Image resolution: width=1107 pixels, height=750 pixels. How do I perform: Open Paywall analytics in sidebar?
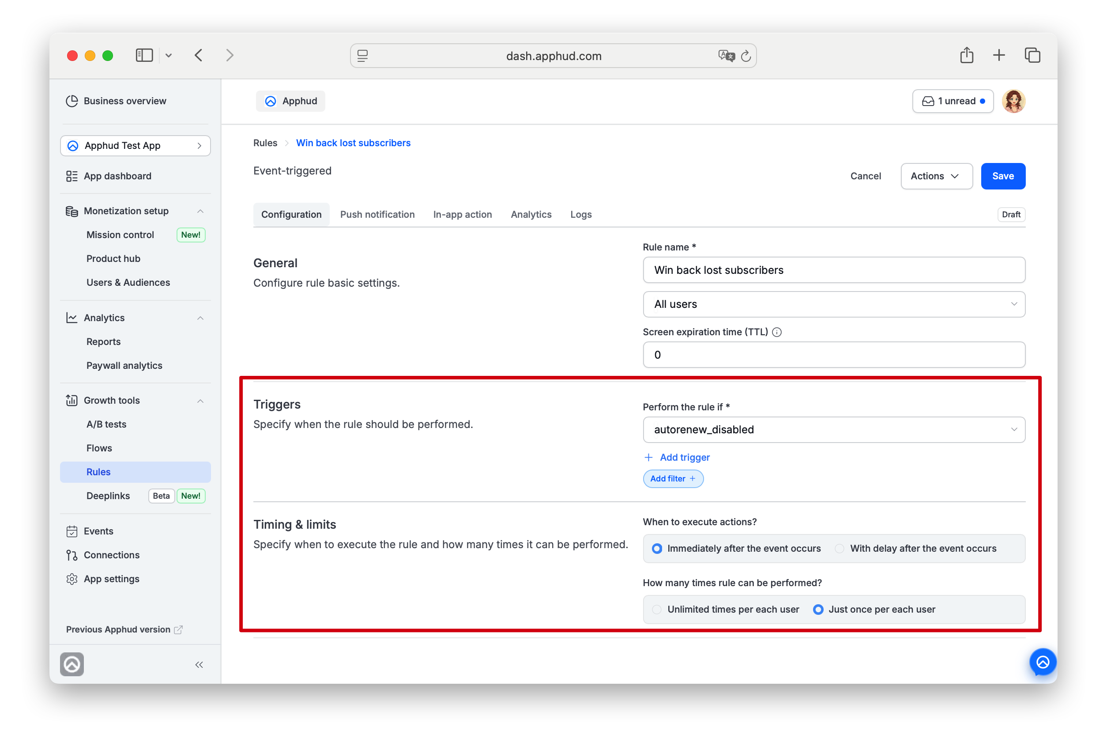[x=124, y=366]
